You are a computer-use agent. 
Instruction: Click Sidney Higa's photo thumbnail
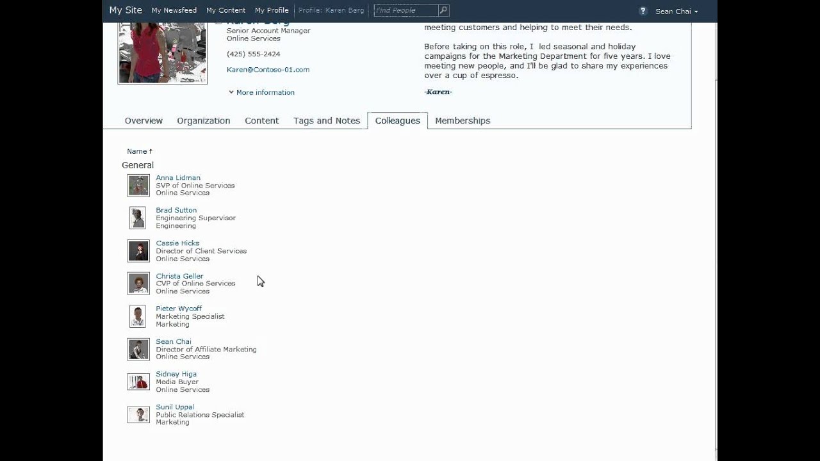[138, 382]
